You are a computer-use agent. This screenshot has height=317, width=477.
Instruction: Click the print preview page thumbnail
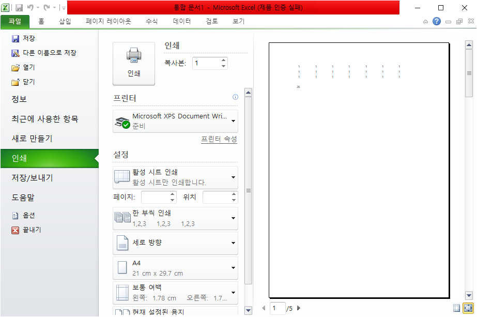pyautogui.click(x=359, y=170)
